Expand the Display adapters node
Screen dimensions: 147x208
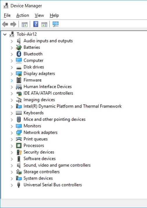tap(12, 74)
